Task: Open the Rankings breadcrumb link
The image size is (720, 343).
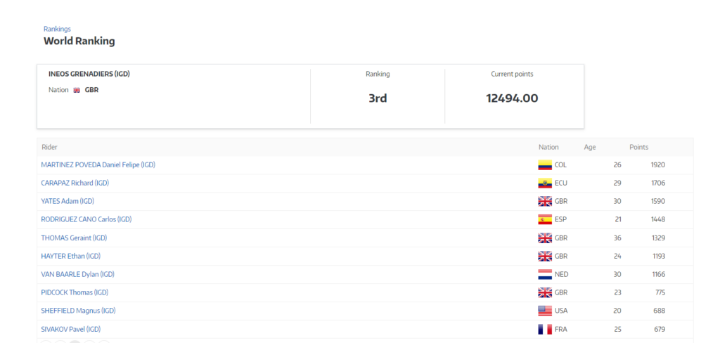Action: [x=57, y=29]
